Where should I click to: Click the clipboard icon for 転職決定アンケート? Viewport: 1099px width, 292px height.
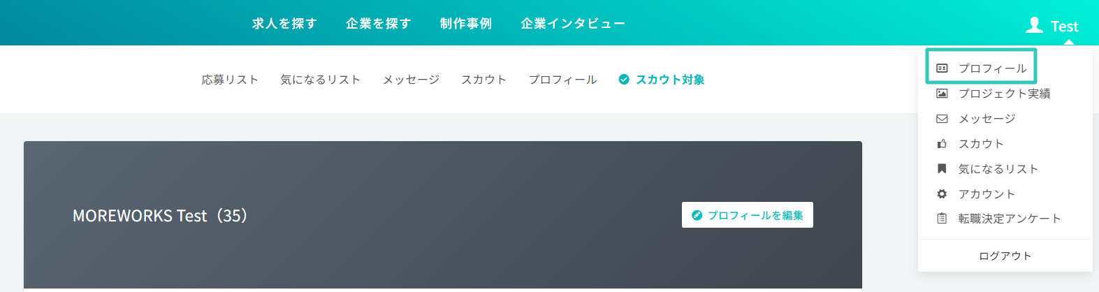942,219
